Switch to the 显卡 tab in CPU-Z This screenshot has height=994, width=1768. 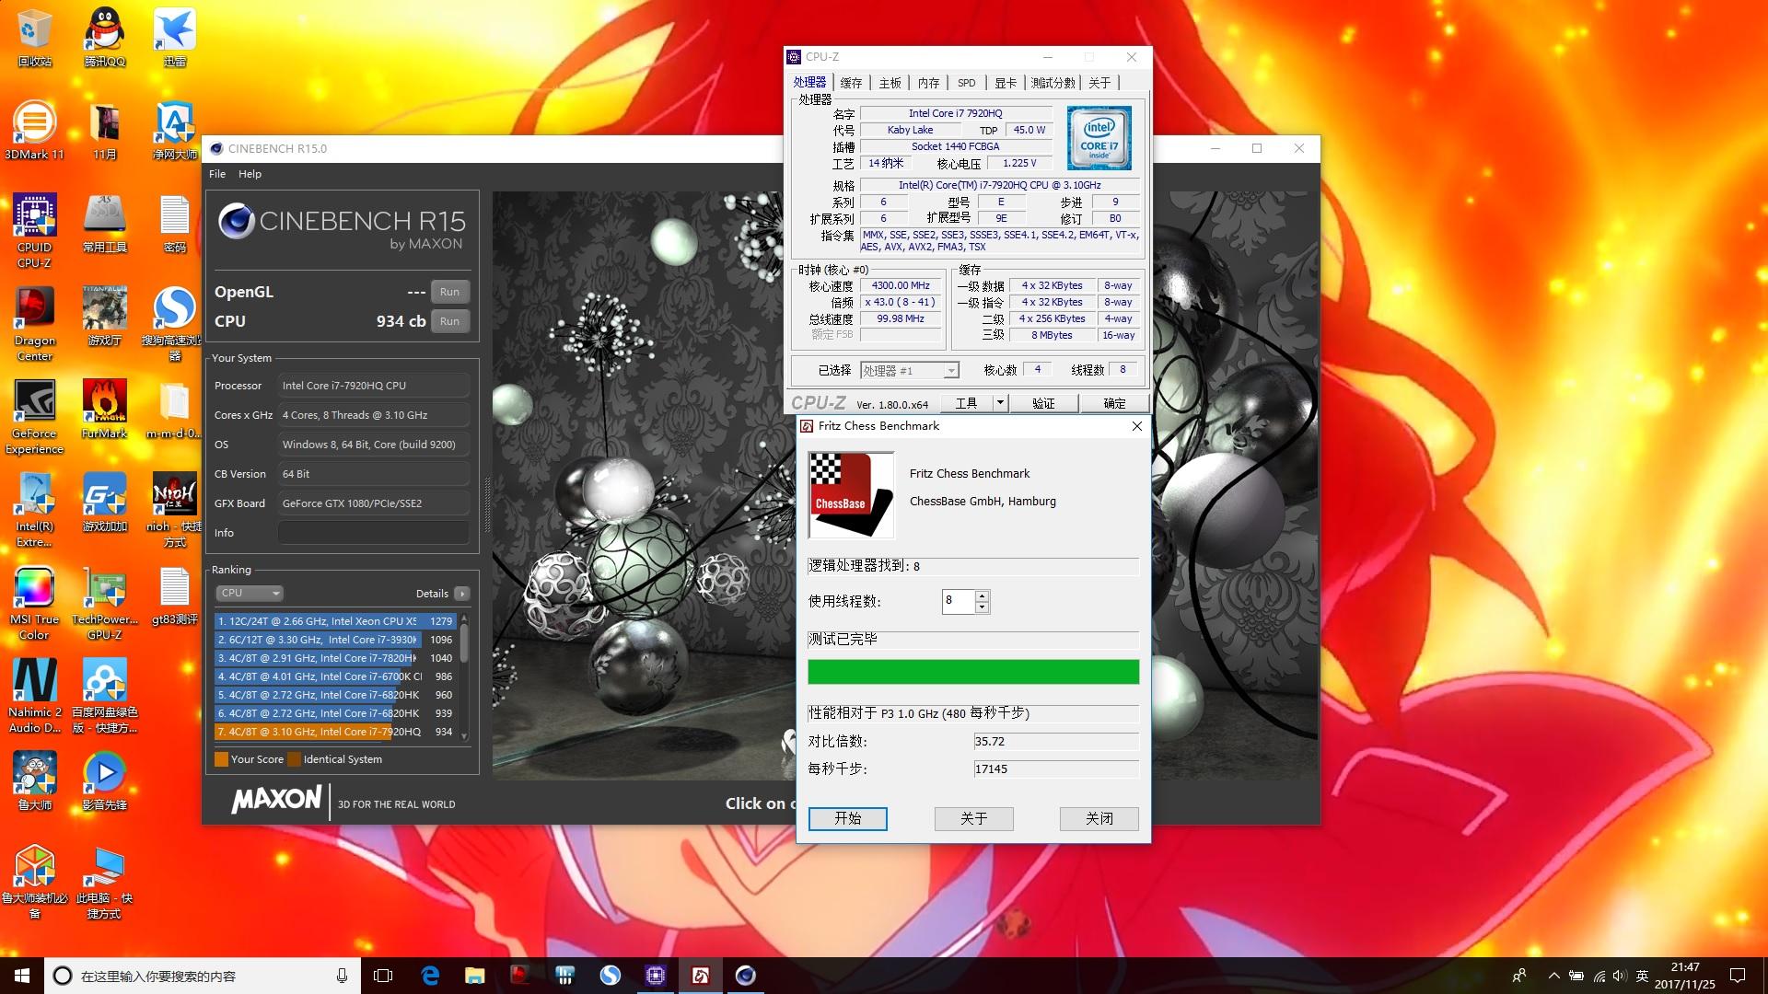point(1006,83)
